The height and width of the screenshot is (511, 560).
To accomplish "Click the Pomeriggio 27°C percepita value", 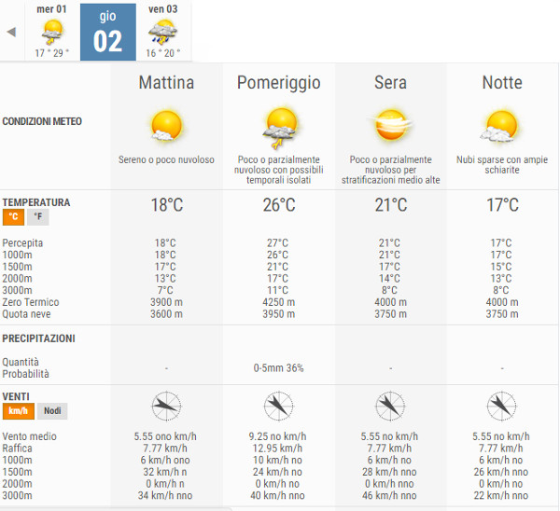I will [x=277, y=243].
